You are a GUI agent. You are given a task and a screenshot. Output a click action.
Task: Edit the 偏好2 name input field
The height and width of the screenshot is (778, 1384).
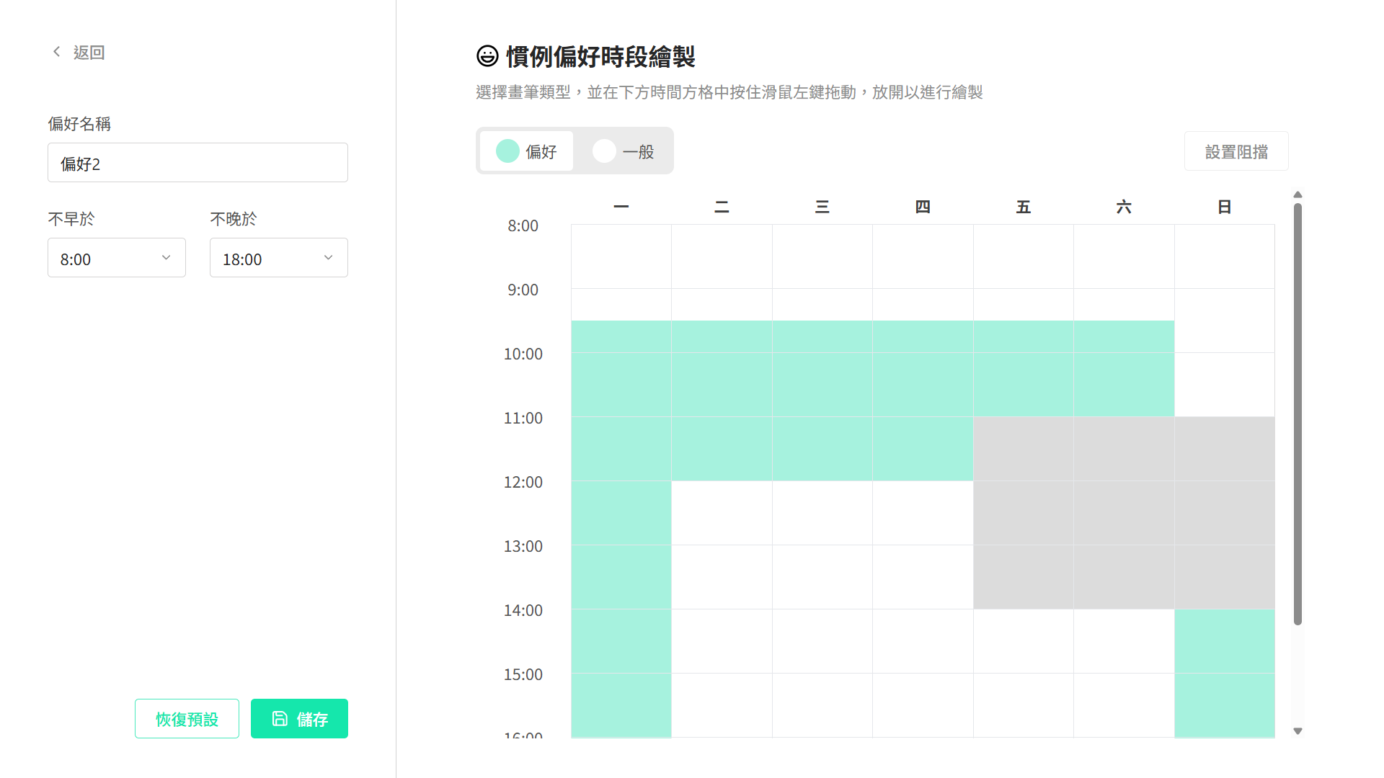[198, 163]
